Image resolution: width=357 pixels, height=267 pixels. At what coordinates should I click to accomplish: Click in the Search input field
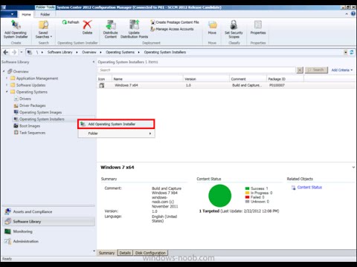pyautogui.click(x=196, y=70)
